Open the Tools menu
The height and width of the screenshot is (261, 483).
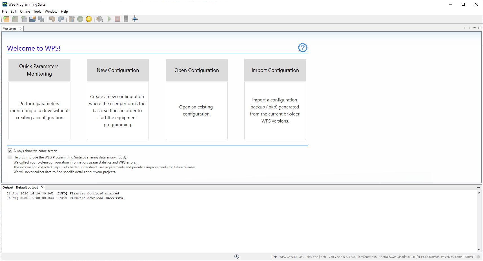click(x=37, y=12)
